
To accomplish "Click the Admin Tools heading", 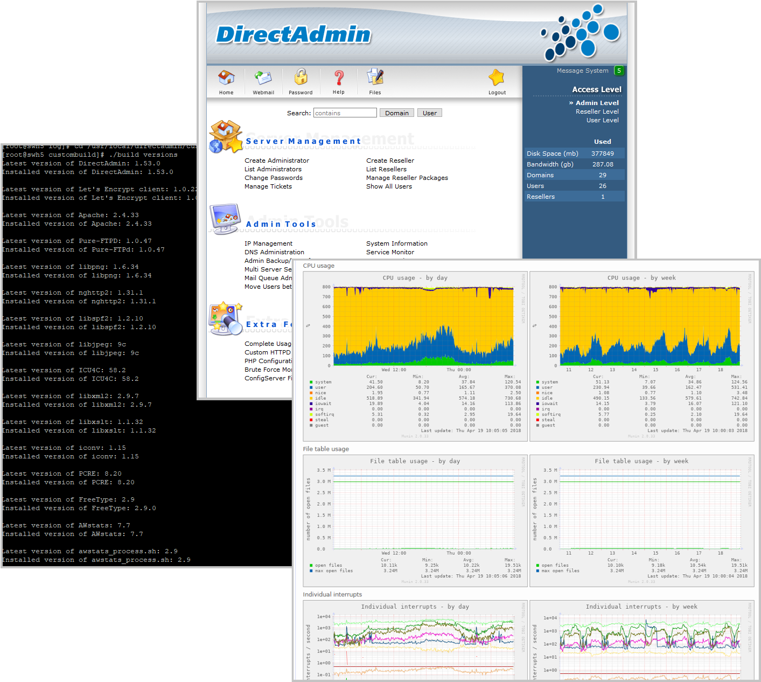I will 281,224.
